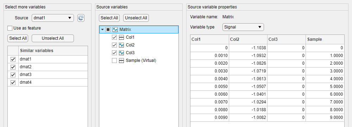The height and width of the screenshot is (127, 352).
Task: Click the Col2 table column header
Action: (248, 39)
